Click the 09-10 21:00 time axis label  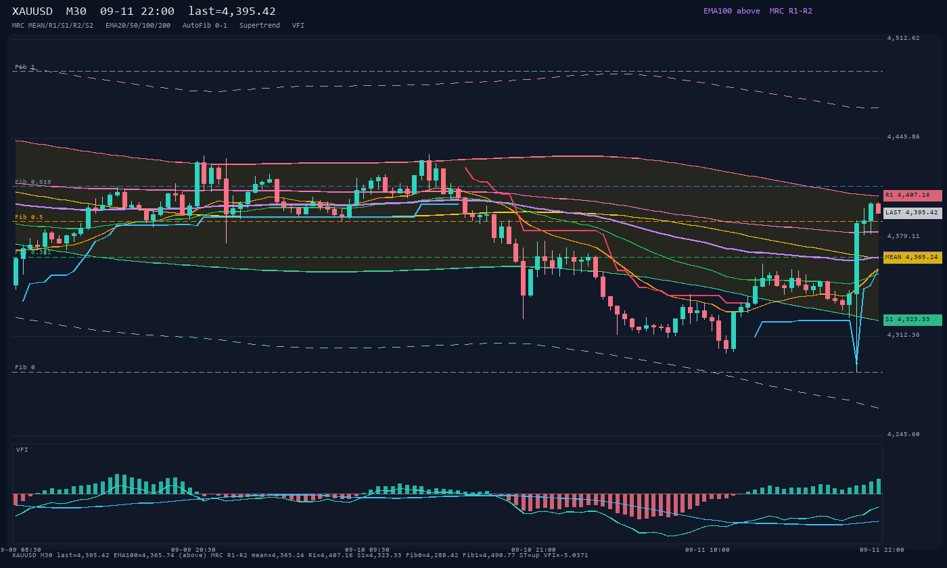click(x=534, y=550)
